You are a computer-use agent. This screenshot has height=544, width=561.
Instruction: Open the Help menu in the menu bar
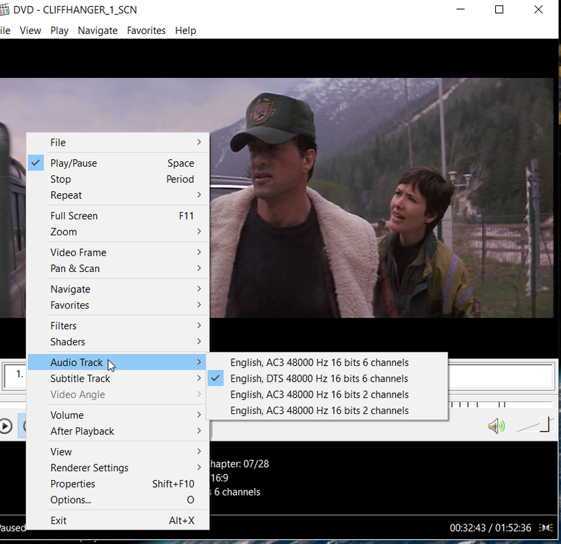point(185,31)
